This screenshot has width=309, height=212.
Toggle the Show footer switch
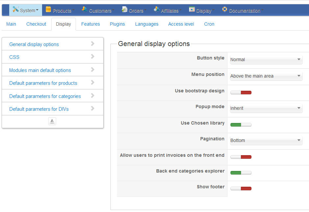(x=241, y=188)
